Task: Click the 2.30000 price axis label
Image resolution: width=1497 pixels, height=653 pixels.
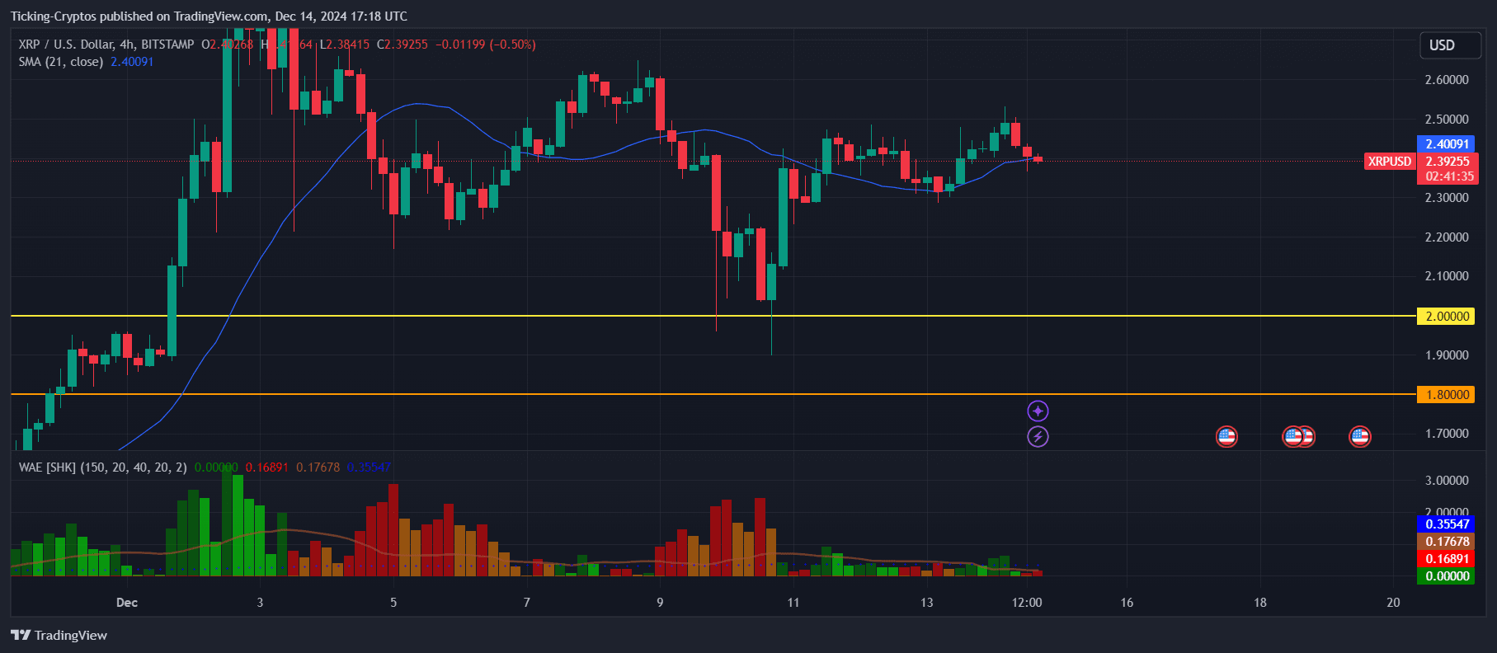Action: click(x=1447, y=198)
